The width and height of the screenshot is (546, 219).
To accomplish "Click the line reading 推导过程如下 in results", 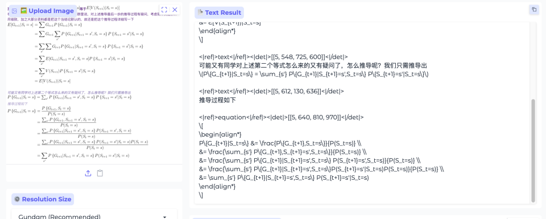I will (x=217, y=100).
